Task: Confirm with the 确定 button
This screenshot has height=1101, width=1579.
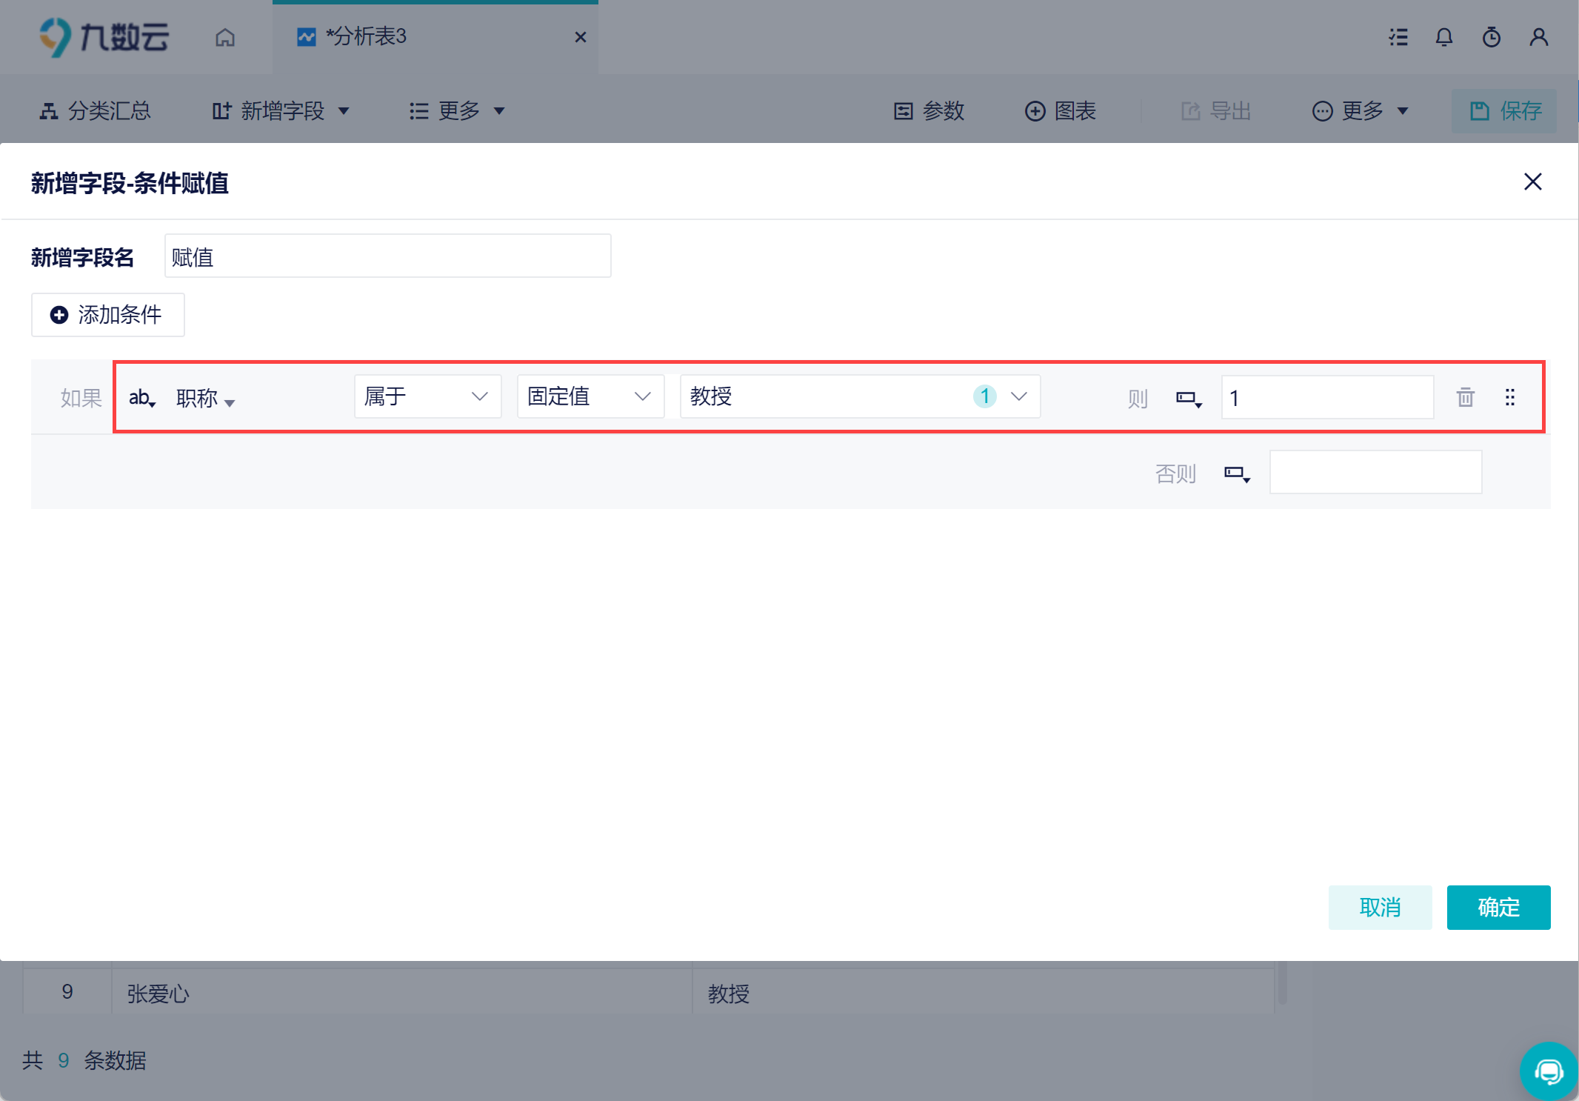Action: pos(1498,907)
